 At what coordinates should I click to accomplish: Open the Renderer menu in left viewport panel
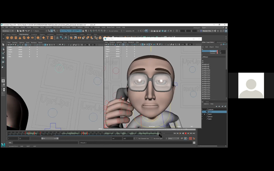click(34, 43)
